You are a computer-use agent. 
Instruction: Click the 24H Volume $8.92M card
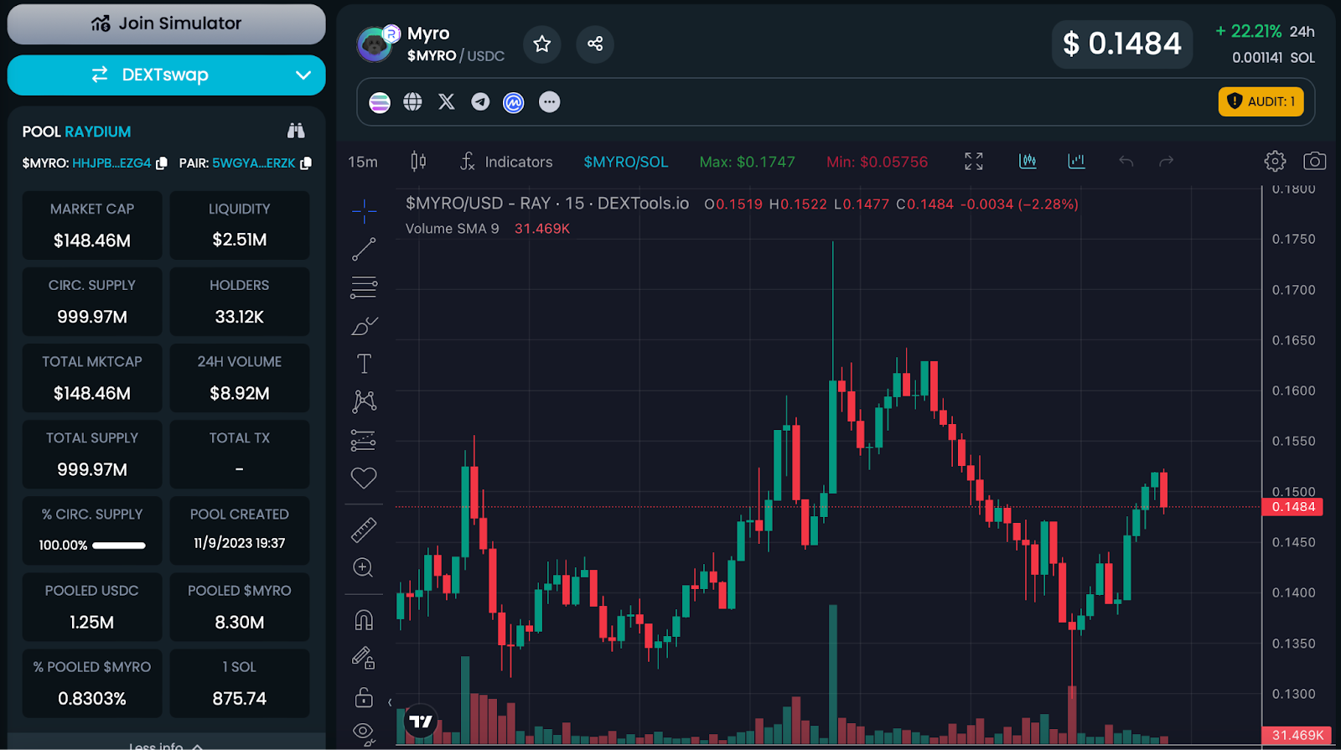pos(240,378)
